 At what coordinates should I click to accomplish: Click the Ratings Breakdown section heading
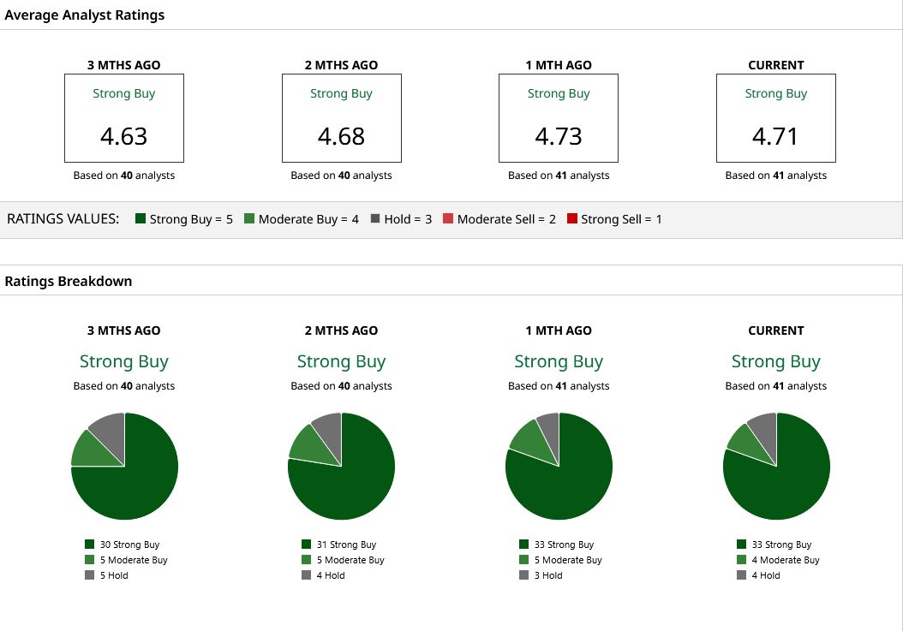(x=69, y=281)
